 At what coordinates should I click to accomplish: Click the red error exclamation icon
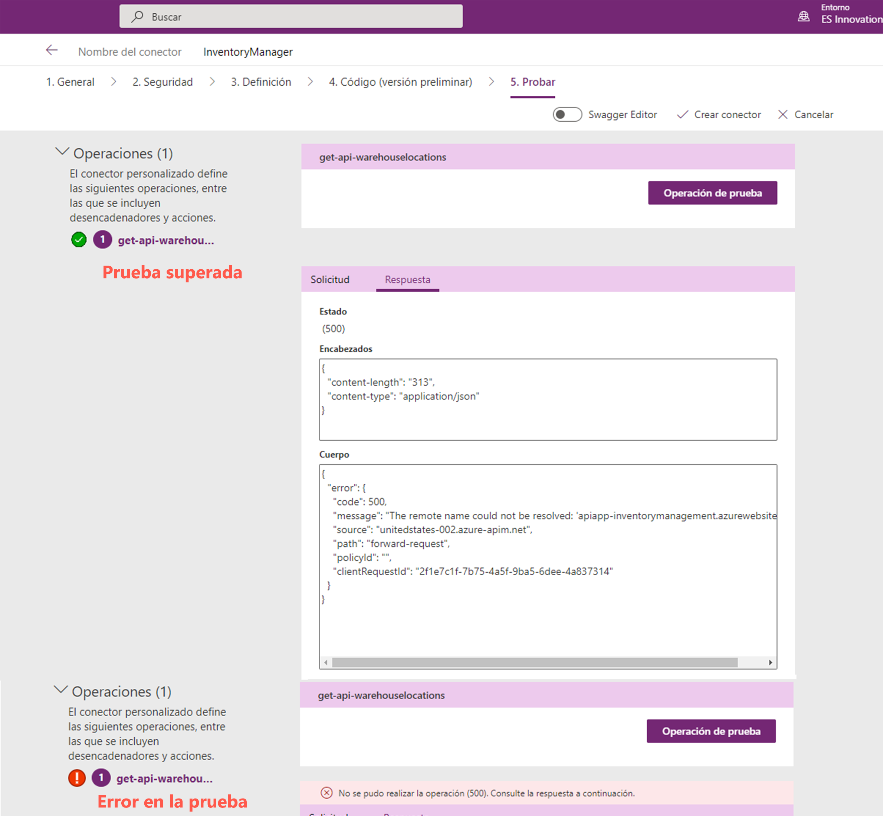pos(77,778)
